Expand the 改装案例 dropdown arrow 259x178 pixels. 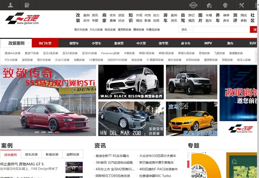28,43
